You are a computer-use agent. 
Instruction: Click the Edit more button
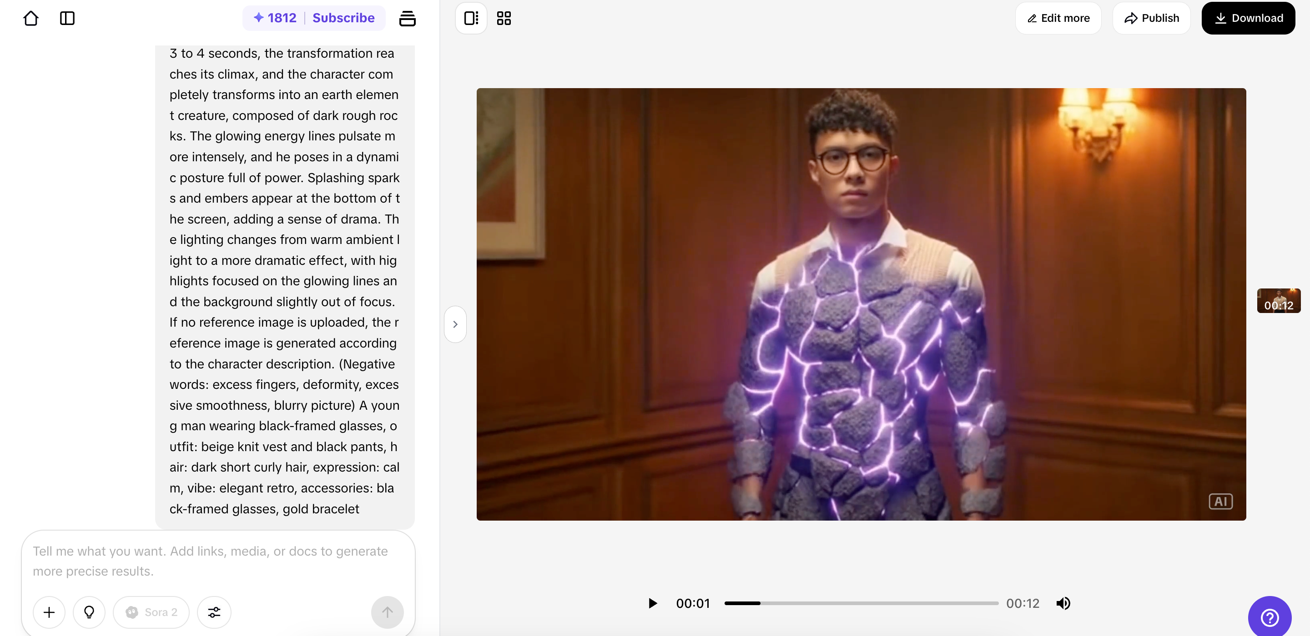pyautogui.click(x=1058, y=18)
